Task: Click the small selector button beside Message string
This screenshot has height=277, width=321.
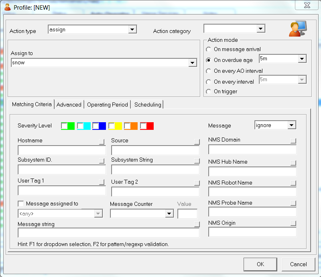Action: [x=196, y=225]
